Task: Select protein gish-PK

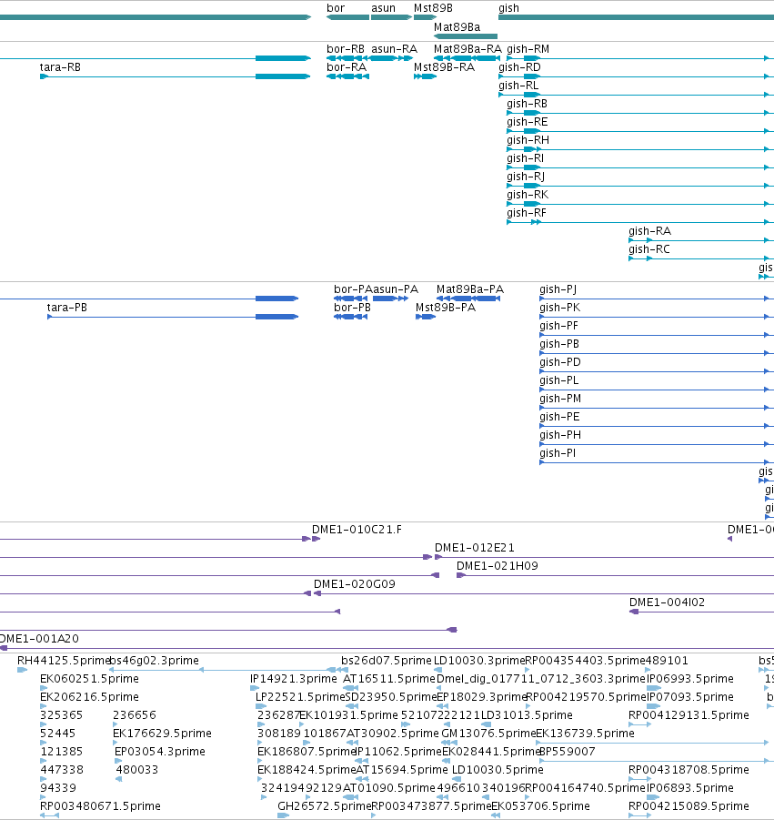Action: click(559, 308)
